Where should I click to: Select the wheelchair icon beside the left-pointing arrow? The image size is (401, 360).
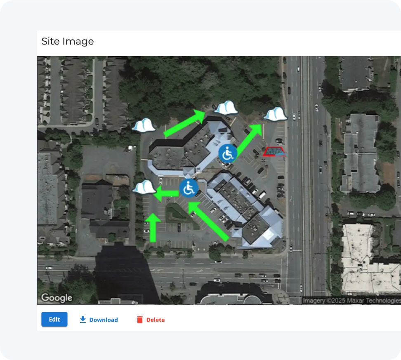pyautogui.click(x=189, y=188)
